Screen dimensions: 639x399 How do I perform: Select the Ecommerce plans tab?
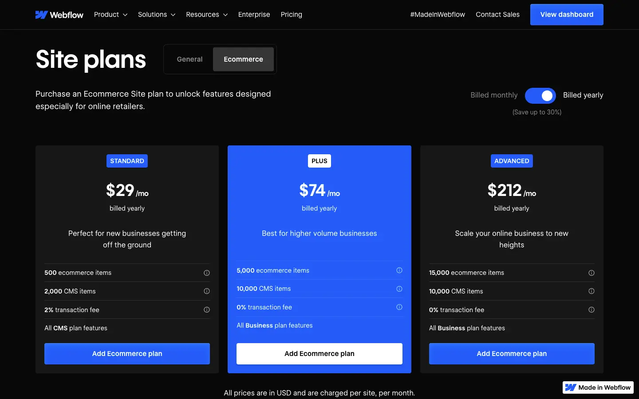[x=243, y=59]
